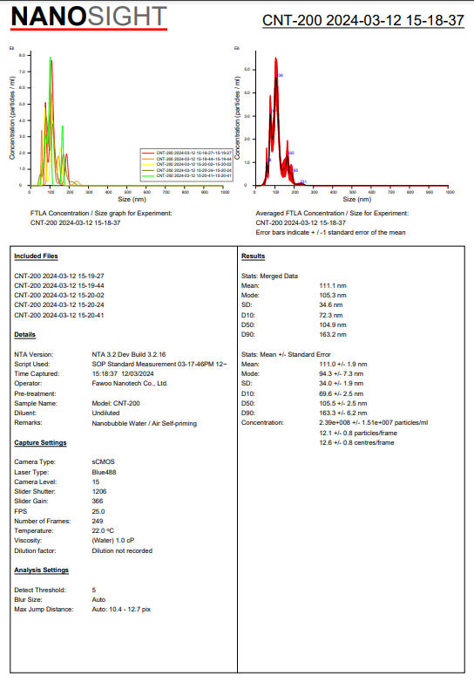Click merged mean value '111.1 nm'
This screenshot has height=683, width=474.
coord(333,285)
